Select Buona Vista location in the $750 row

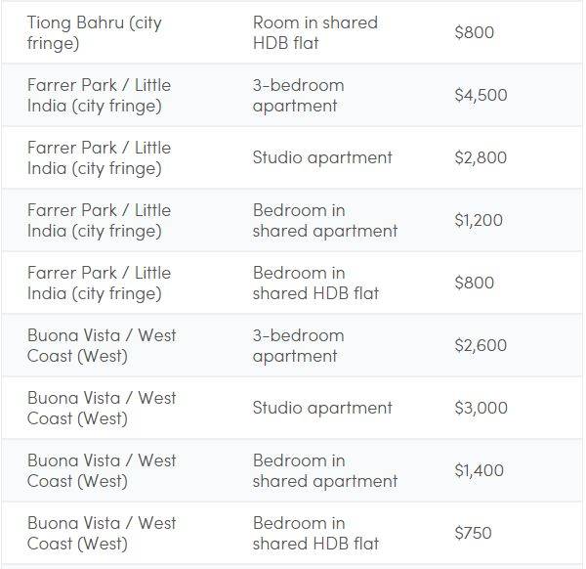point(102,533)
